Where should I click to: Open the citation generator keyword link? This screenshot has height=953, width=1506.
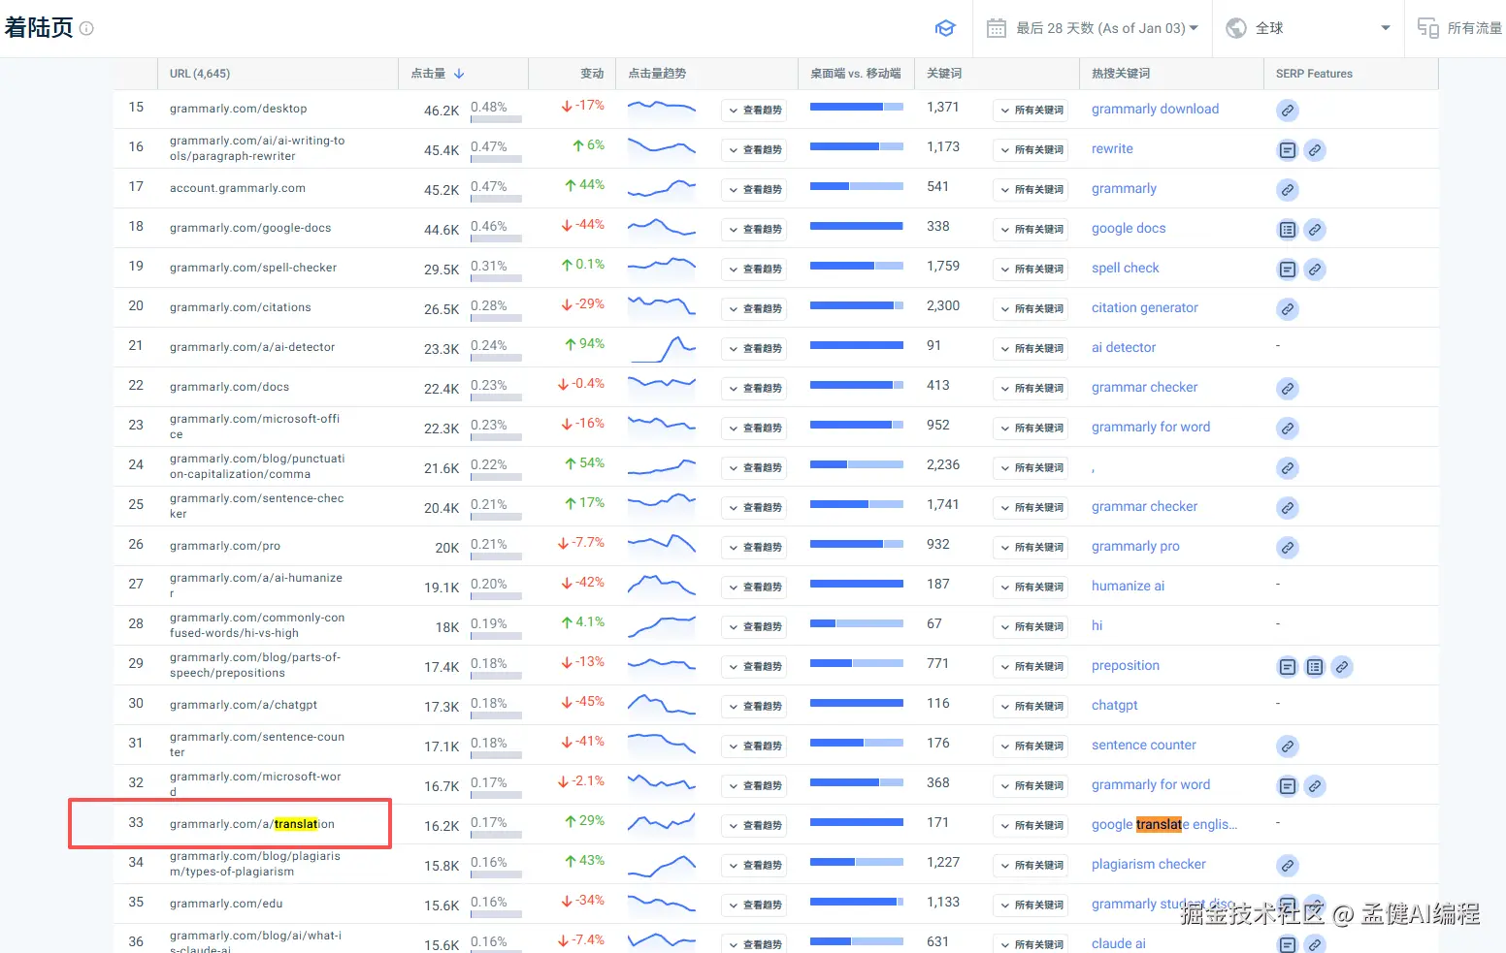pyautogui.click(x=1144, y=308)
